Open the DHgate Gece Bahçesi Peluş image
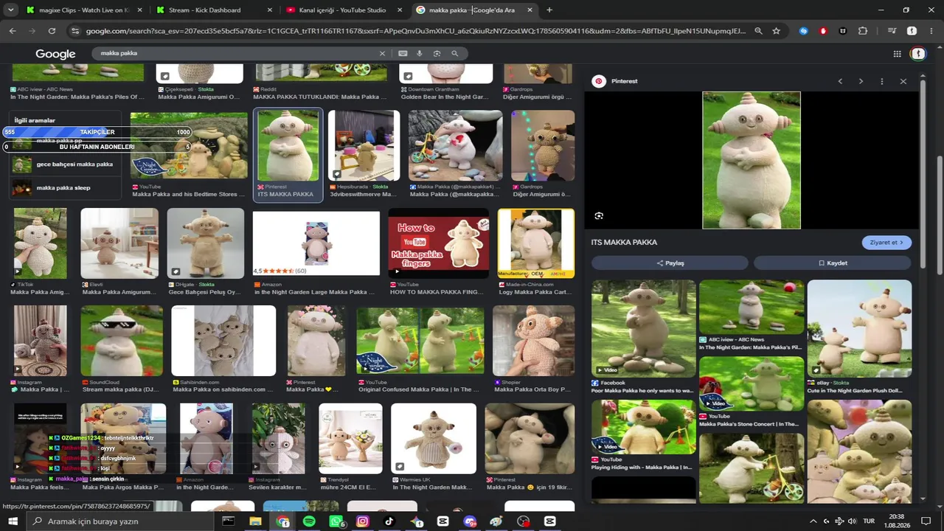Viewport: 944px width, 531px height. (206, 243)
